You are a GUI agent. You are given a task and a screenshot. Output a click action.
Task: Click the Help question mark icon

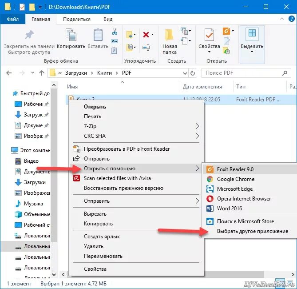point(291,19)
